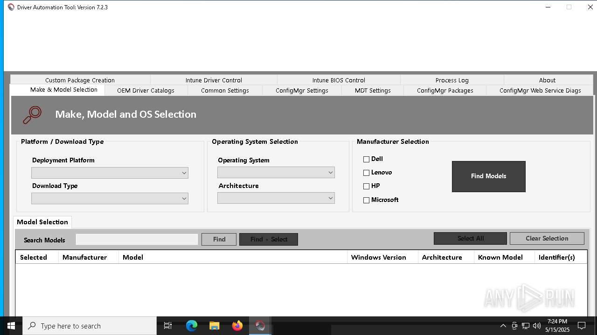Open the network status tray icon
This screenshot has height=335, width=597.
point(526,326)
